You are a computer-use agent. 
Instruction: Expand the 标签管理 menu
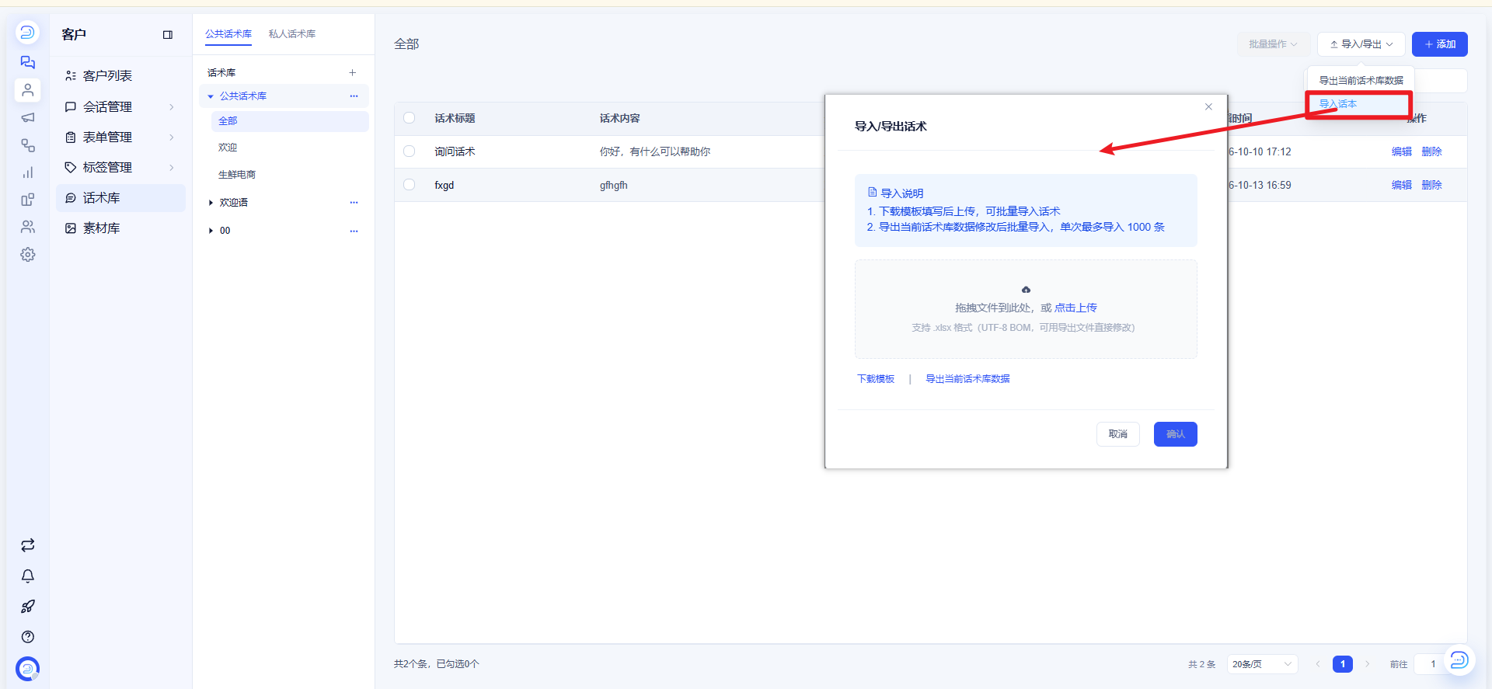tap(120, 167)
